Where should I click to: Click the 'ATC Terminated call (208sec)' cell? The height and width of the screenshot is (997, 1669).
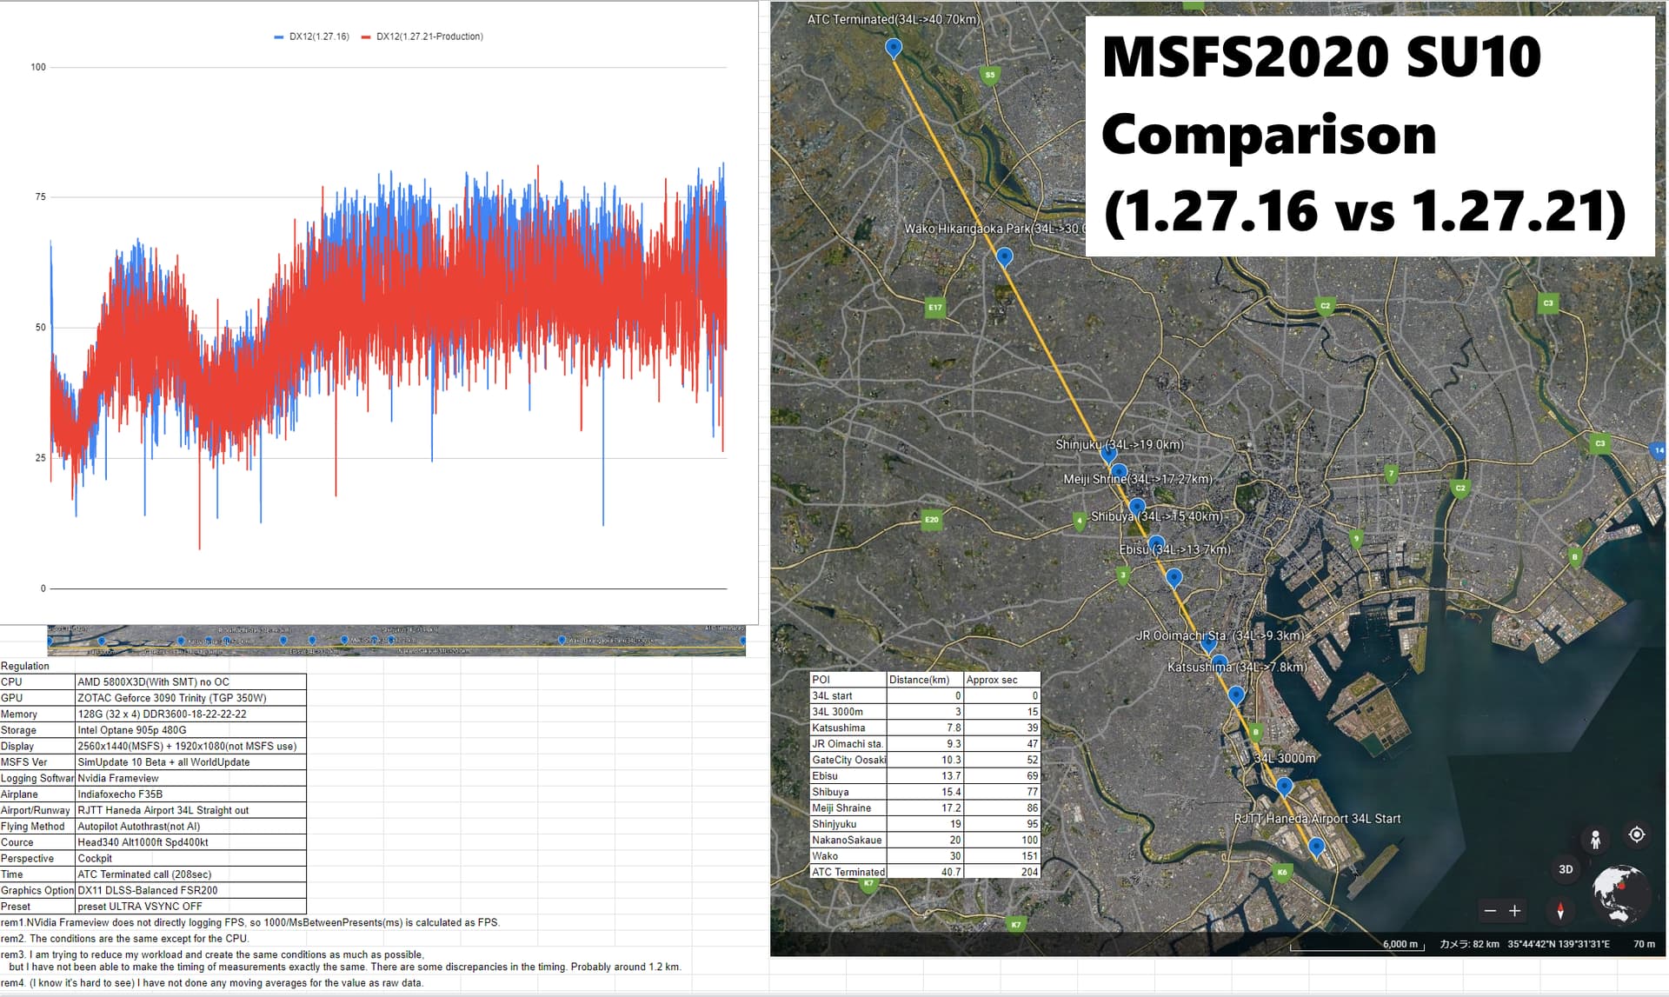[191, 874]
